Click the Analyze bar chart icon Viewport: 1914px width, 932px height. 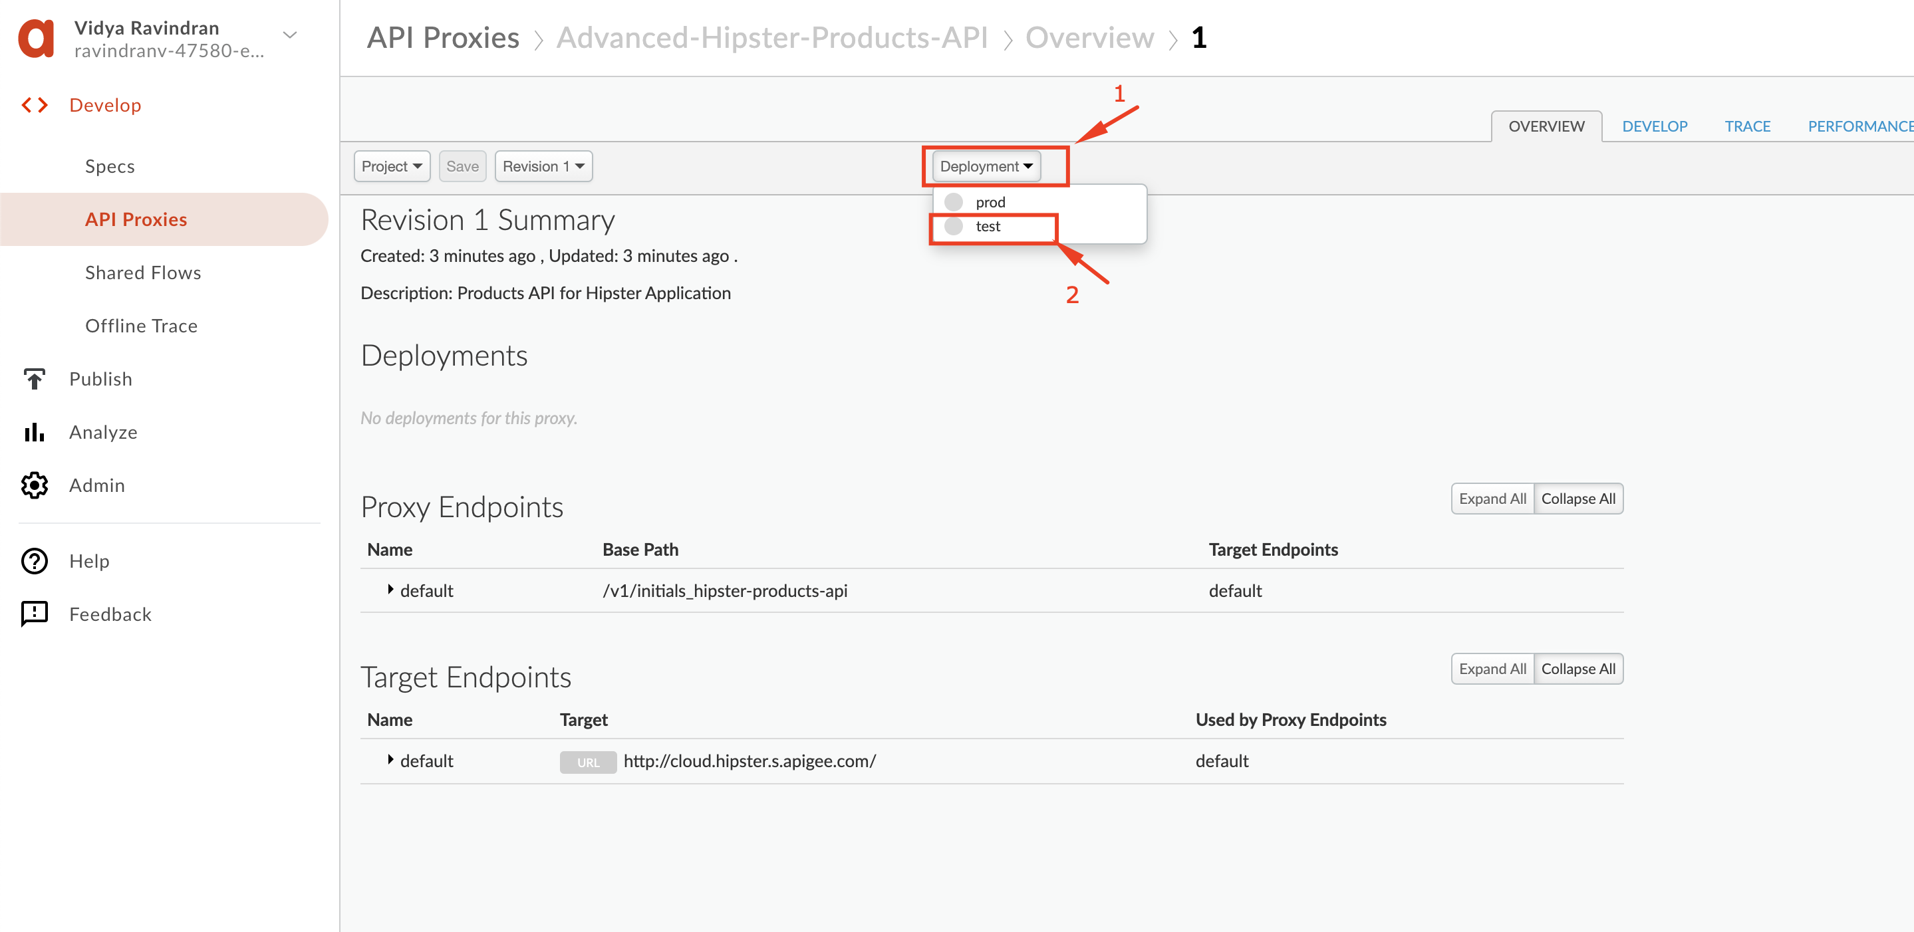tap(34, 432)
